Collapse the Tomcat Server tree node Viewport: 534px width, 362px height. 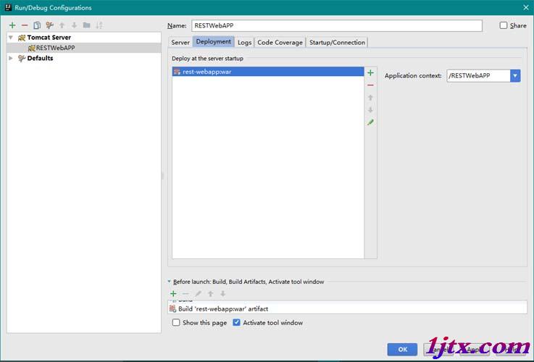pos(11,38)
